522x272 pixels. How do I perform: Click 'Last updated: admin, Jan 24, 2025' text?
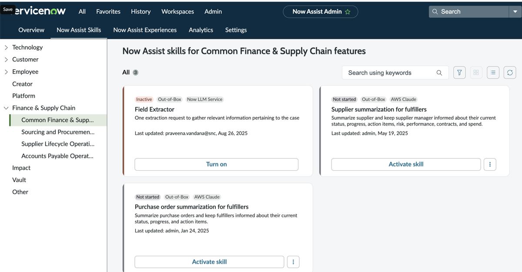coord(172,231)
